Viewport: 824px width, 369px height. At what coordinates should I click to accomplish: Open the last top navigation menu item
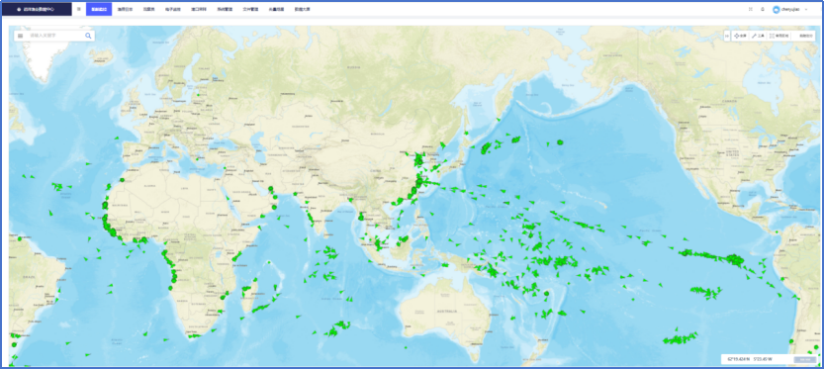point(302,9)
